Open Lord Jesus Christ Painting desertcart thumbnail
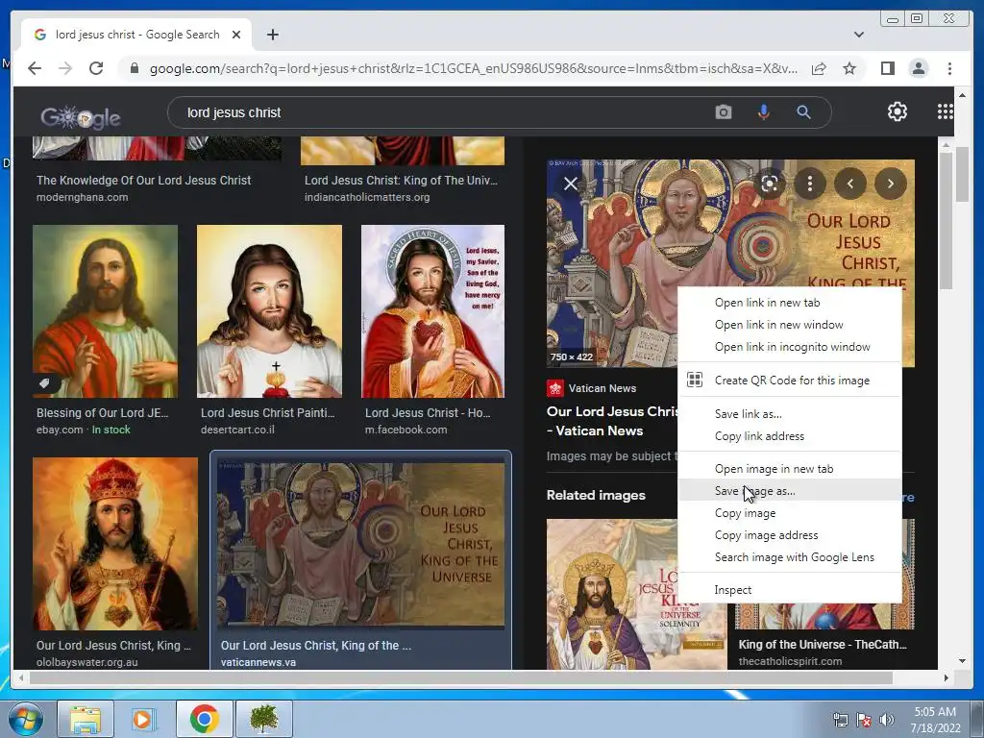This screenshot has width=984, height=738. (x=270, y=311)
